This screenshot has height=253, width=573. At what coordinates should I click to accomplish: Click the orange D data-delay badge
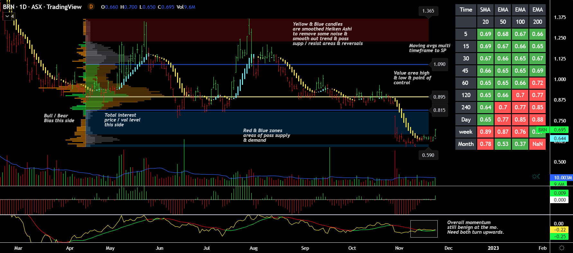click(x=91, y=7)
